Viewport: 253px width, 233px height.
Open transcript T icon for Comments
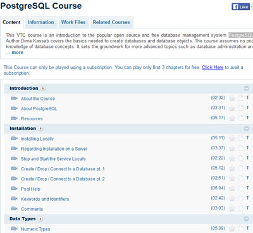click(x=247, y=208)
